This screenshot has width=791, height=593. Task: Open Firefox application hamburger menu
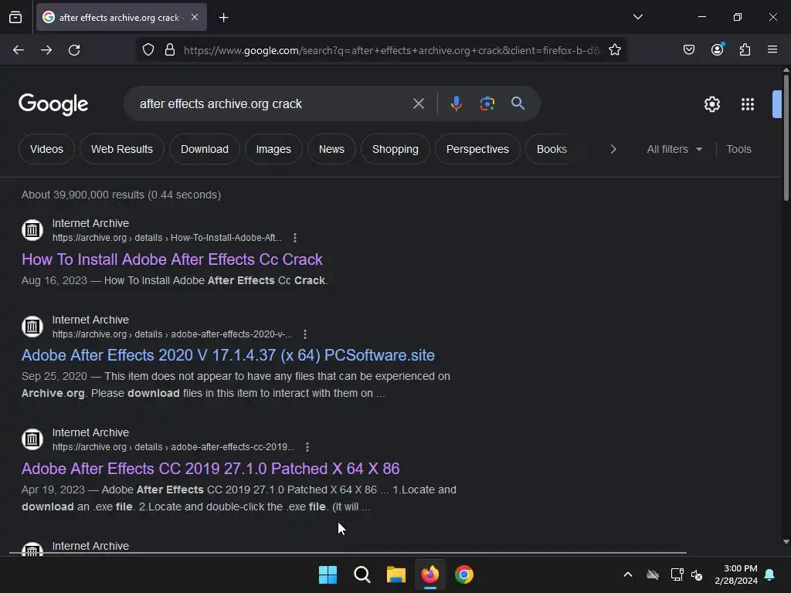[772, 49]
